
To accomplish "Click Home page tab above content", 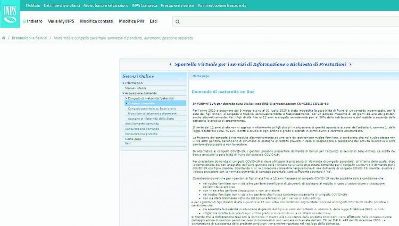I will pyautogui.click(x=201, y=76).
